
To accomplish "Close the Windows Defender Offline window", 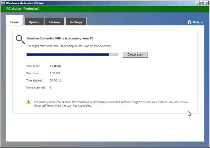I will tap(206, 3).
